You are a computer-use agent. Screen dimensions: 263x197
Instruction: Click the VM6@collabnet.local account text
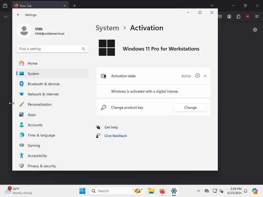click(50, 34)
